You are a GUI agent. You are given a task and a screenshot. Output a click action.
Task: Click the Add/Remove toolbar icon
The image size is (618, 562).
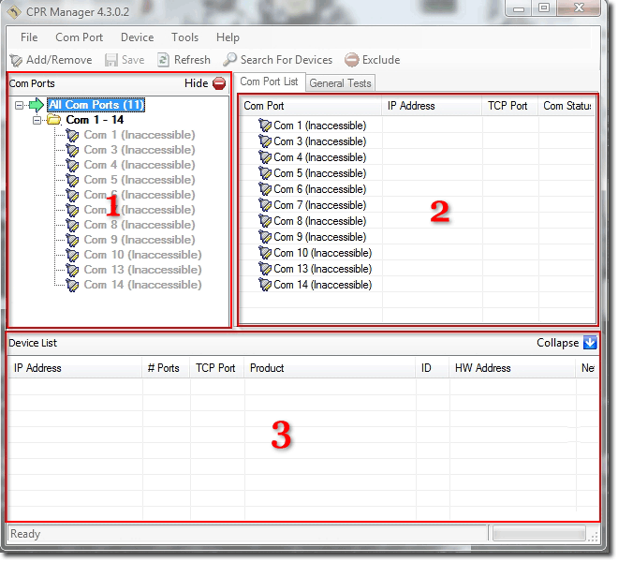pos(16,60)
